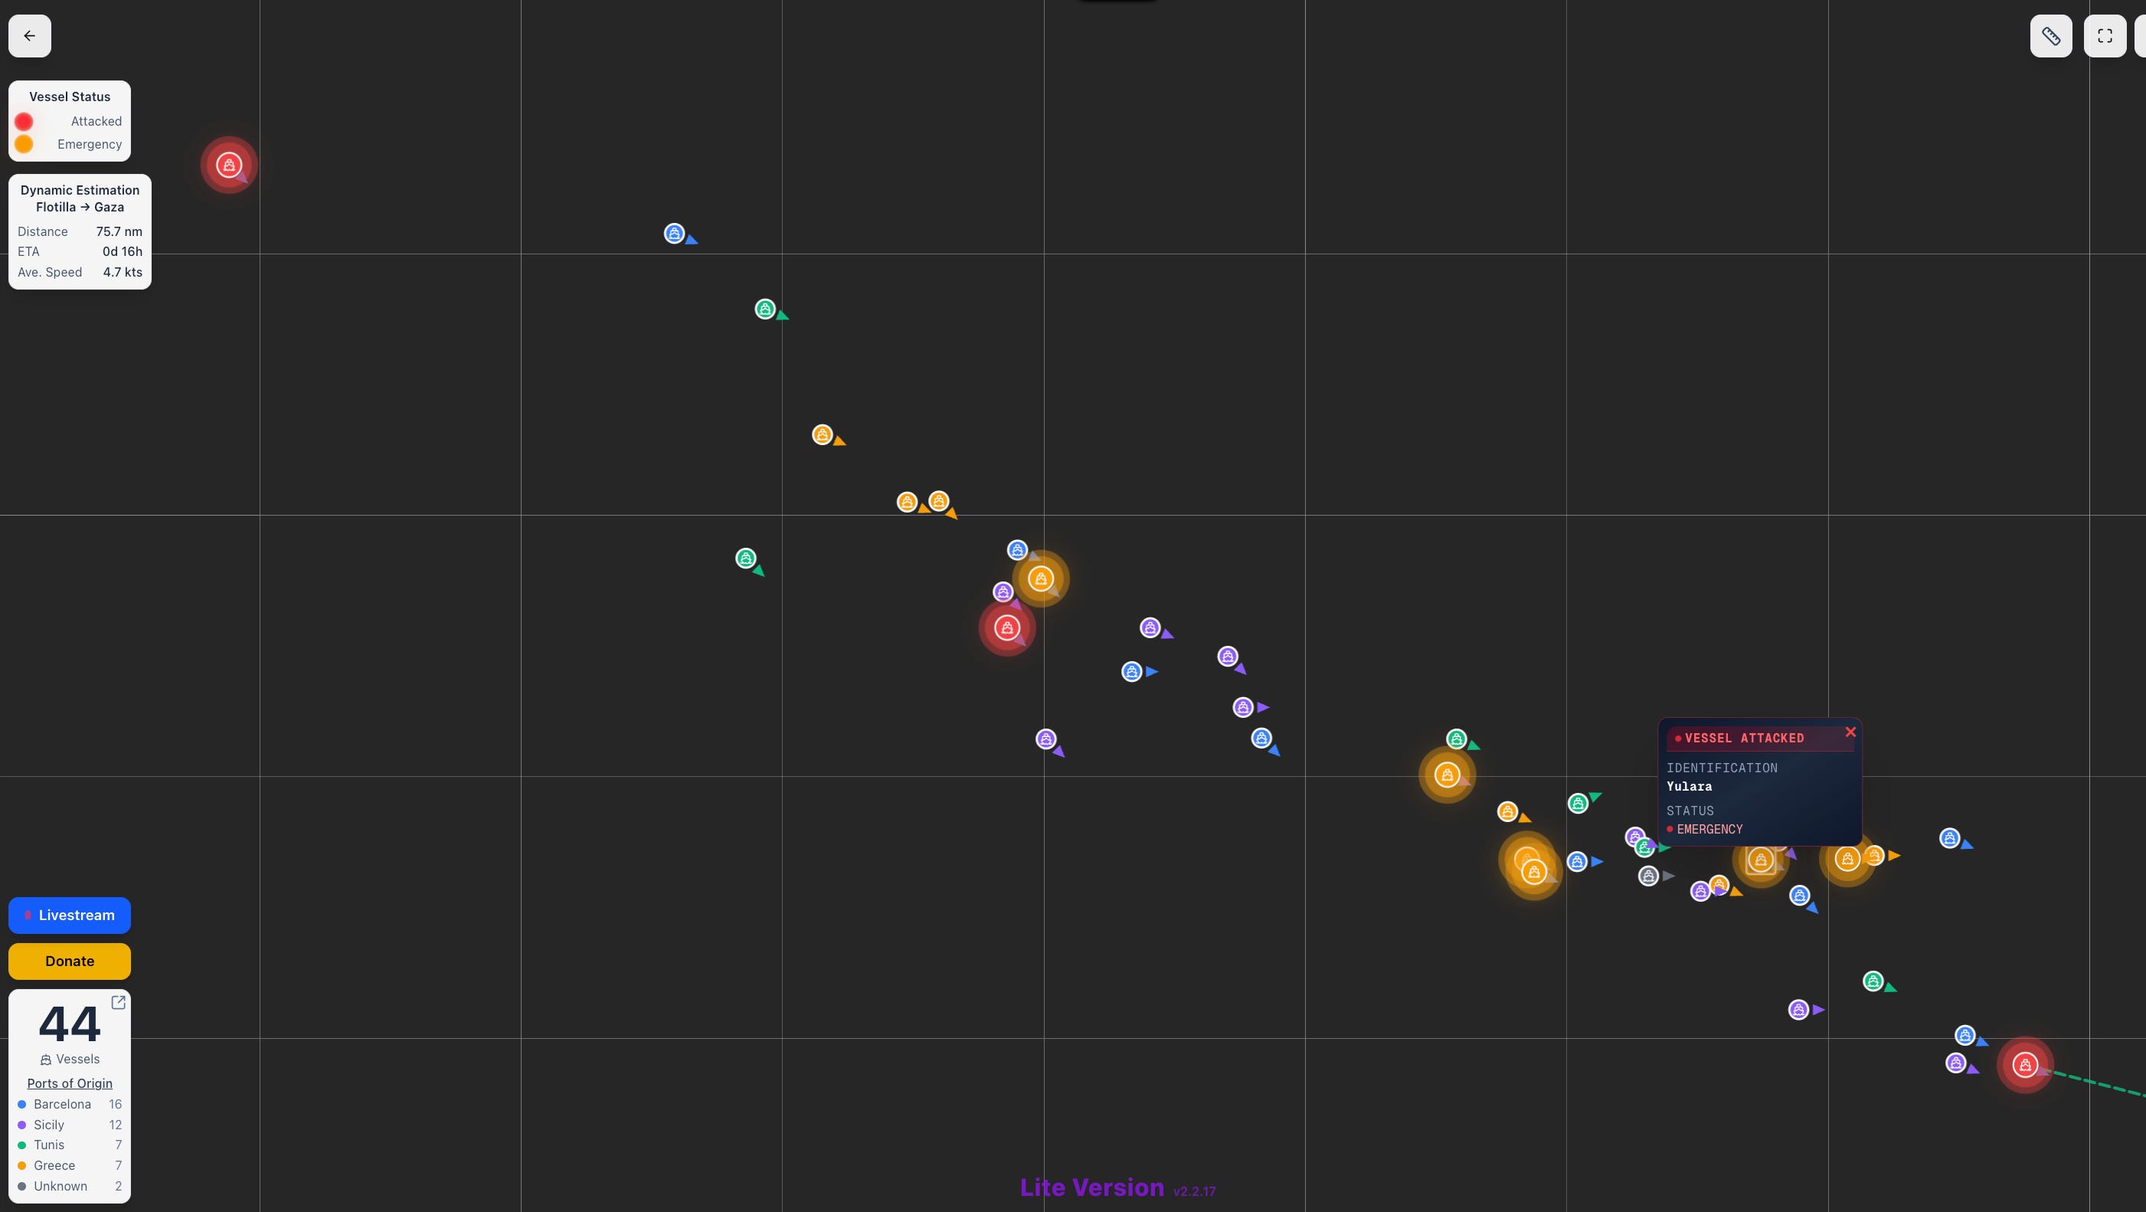Image resolution: width=2146 pixels, height=1212 pixels.
Task: Click the 44 Vessels counter
Action: pos(70,1024)
